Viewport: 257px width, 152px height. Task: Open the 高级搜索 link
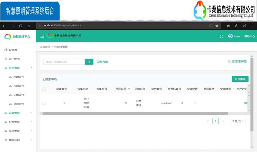(102, 62)
